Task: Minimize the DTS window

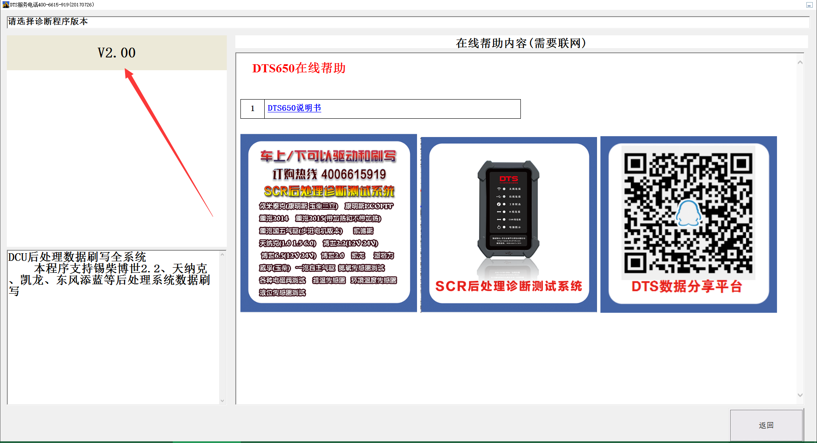Action: (809, 5)
